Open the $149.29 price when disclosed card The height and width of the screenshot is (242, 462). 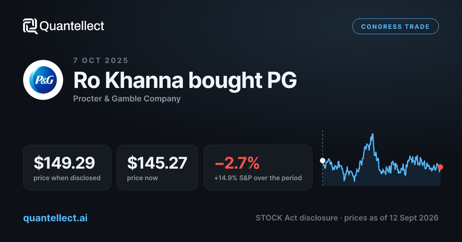tap(67, 167)
